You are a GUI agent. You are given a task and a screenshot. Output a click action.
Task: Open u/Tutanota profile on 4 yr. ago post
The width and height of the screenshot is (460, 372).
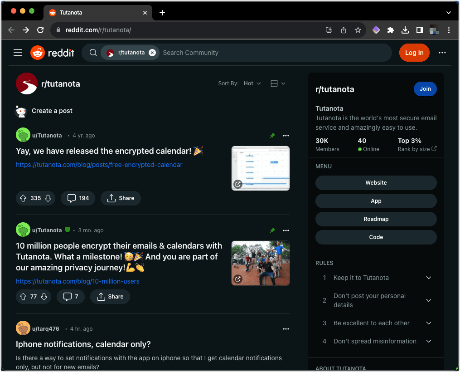pyautogui.click(x=47, y=136)
